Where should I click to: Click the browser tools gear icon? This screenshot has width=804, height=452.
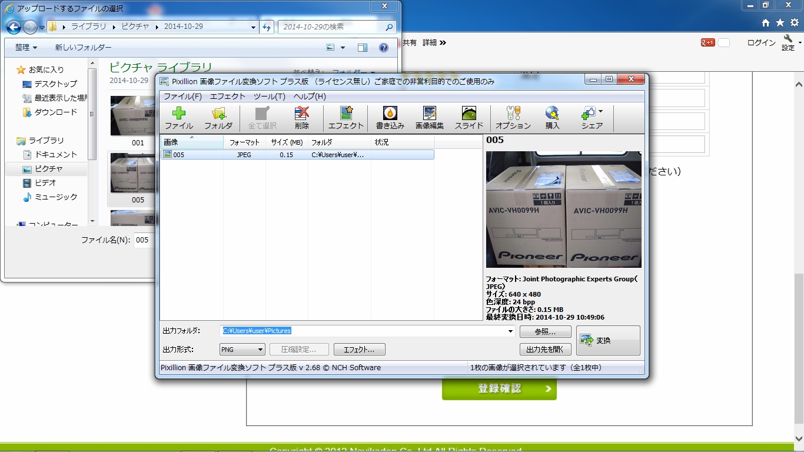tap(795, 22)
